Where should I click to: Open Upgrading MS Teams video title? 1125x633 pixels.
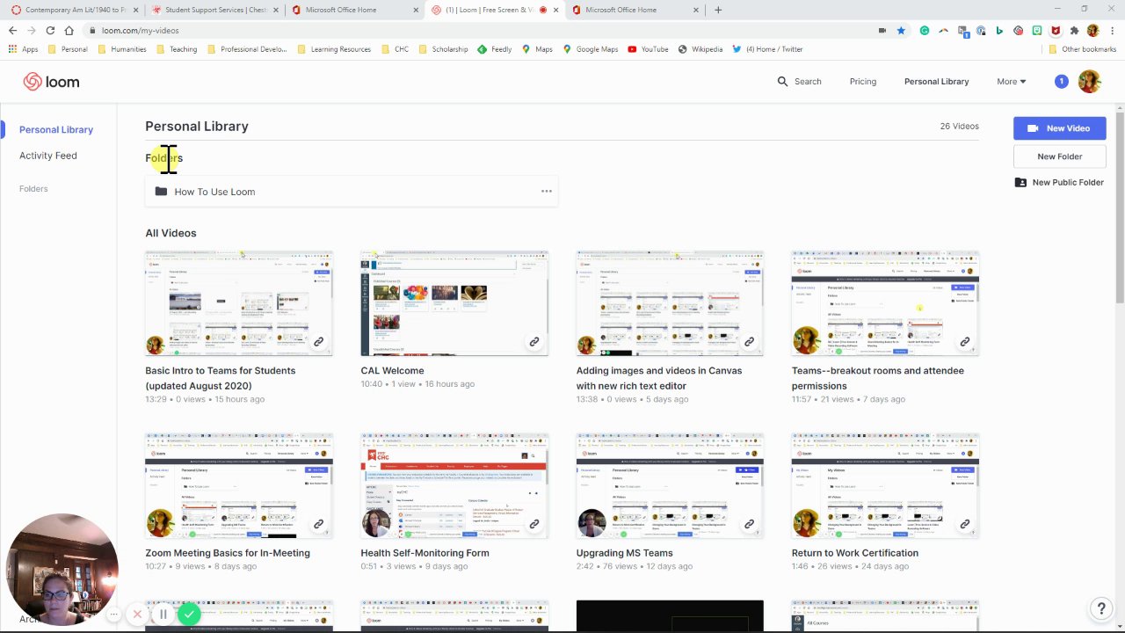tap(624, 553)
